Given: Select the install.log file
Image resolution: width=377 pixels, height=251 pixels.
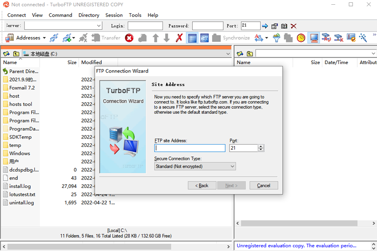Looking at the screenshot, I should (17, 186).
